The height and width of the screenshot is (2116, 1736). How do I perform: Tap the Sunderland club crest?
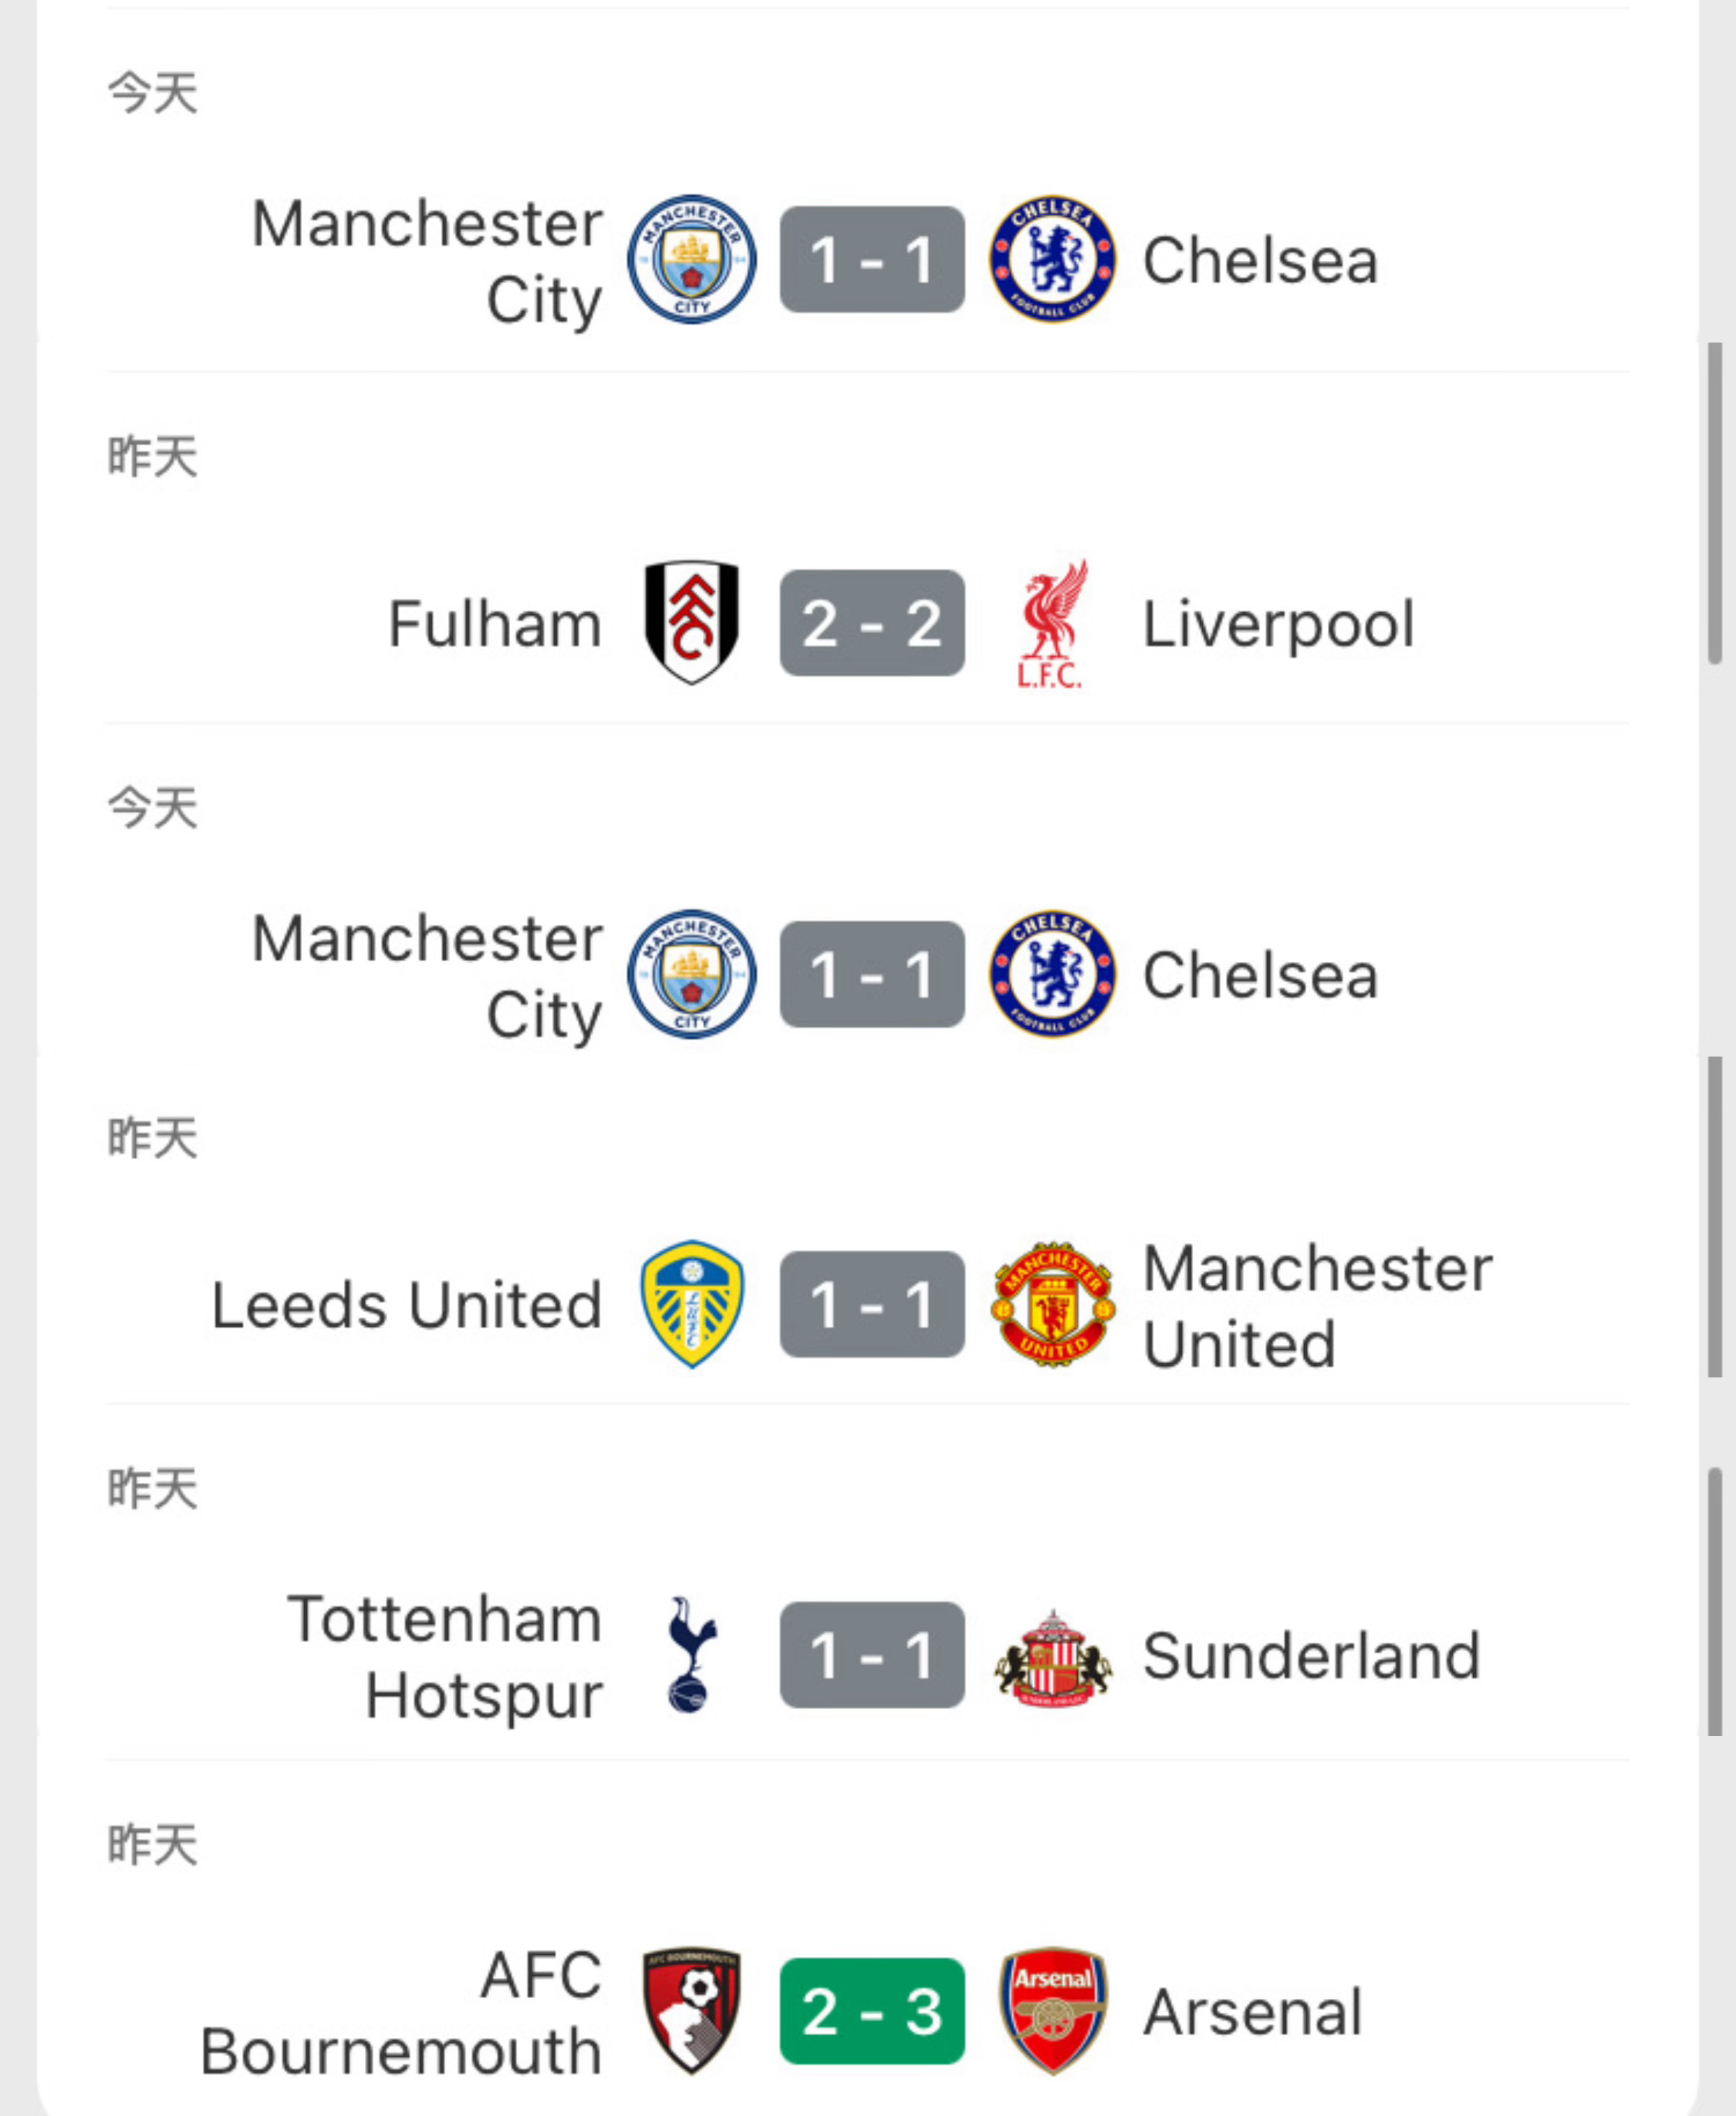click(x=1052, y=1656)
